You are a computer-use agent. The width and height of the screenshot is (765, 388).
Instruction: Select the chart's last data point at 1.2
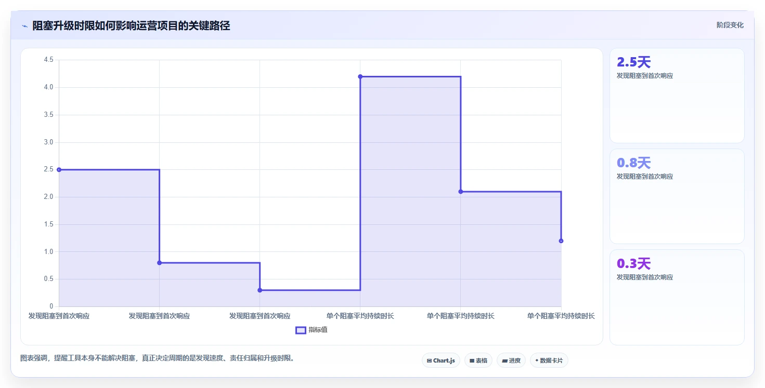pos(561,241)
